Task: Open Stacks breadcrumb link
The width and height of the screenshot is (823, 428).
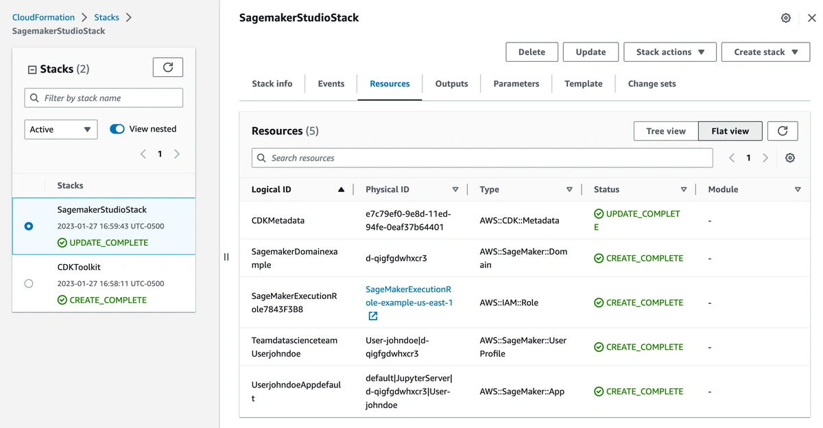Action: (106, 17)
